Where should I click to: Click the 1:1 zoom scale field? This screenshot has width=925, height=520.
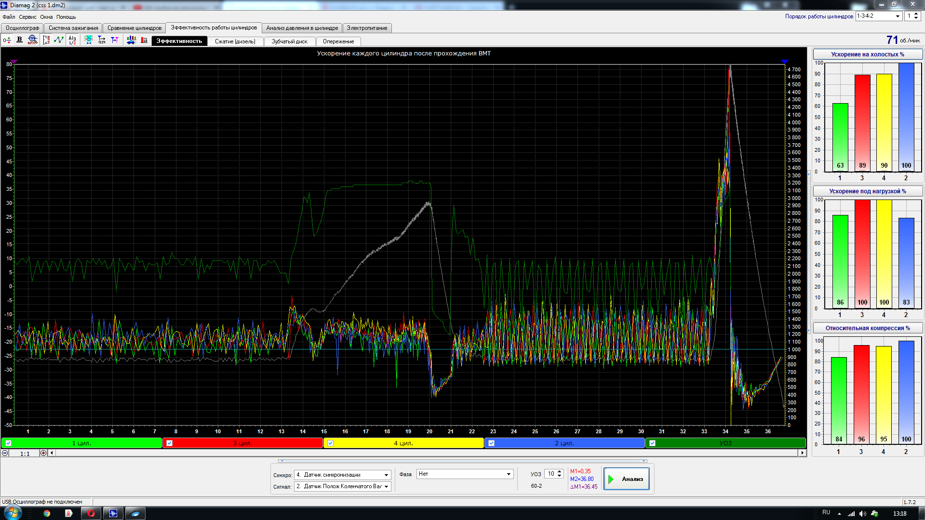(x=25, y=453)
